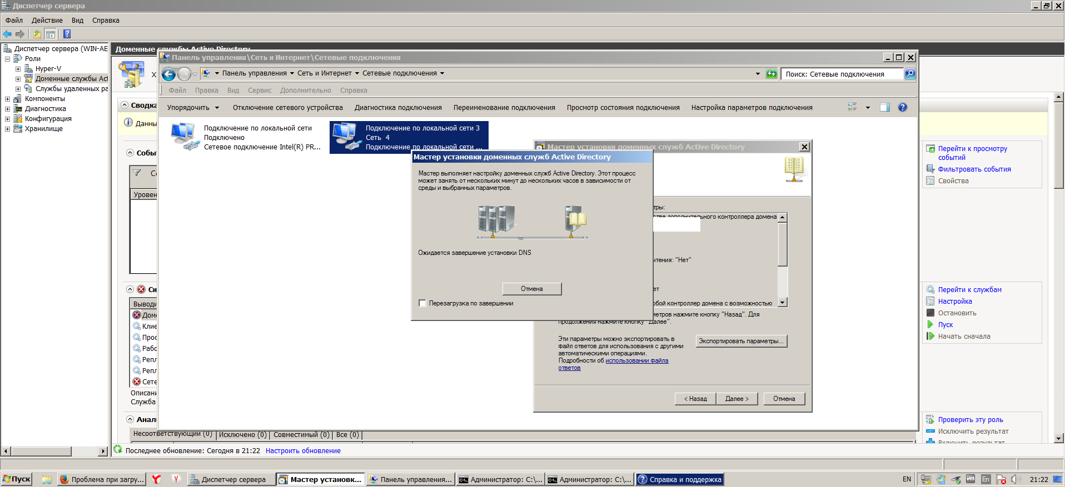Click the volume speaker tray icon
This screenshot has width=1065, height=487.
coord(1016,479)
